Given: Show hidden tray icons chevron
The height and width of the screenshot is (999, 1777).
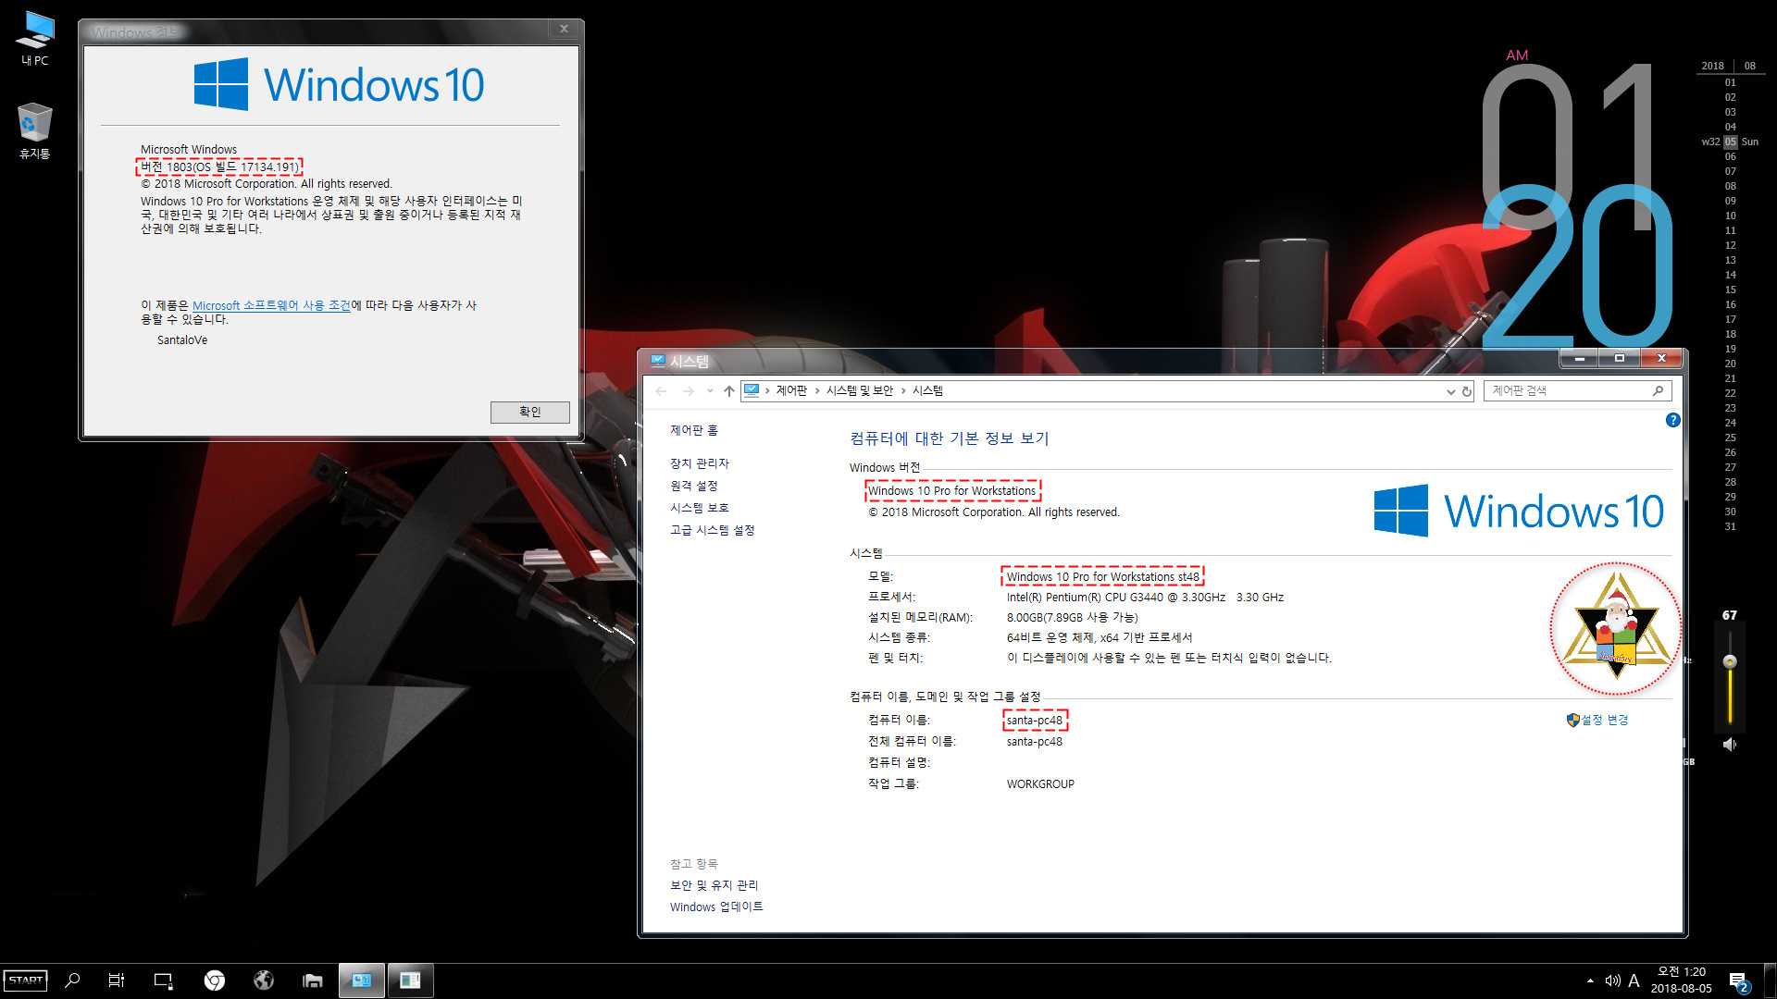Looking at the screenshot, I should (x=1590, y=980).
